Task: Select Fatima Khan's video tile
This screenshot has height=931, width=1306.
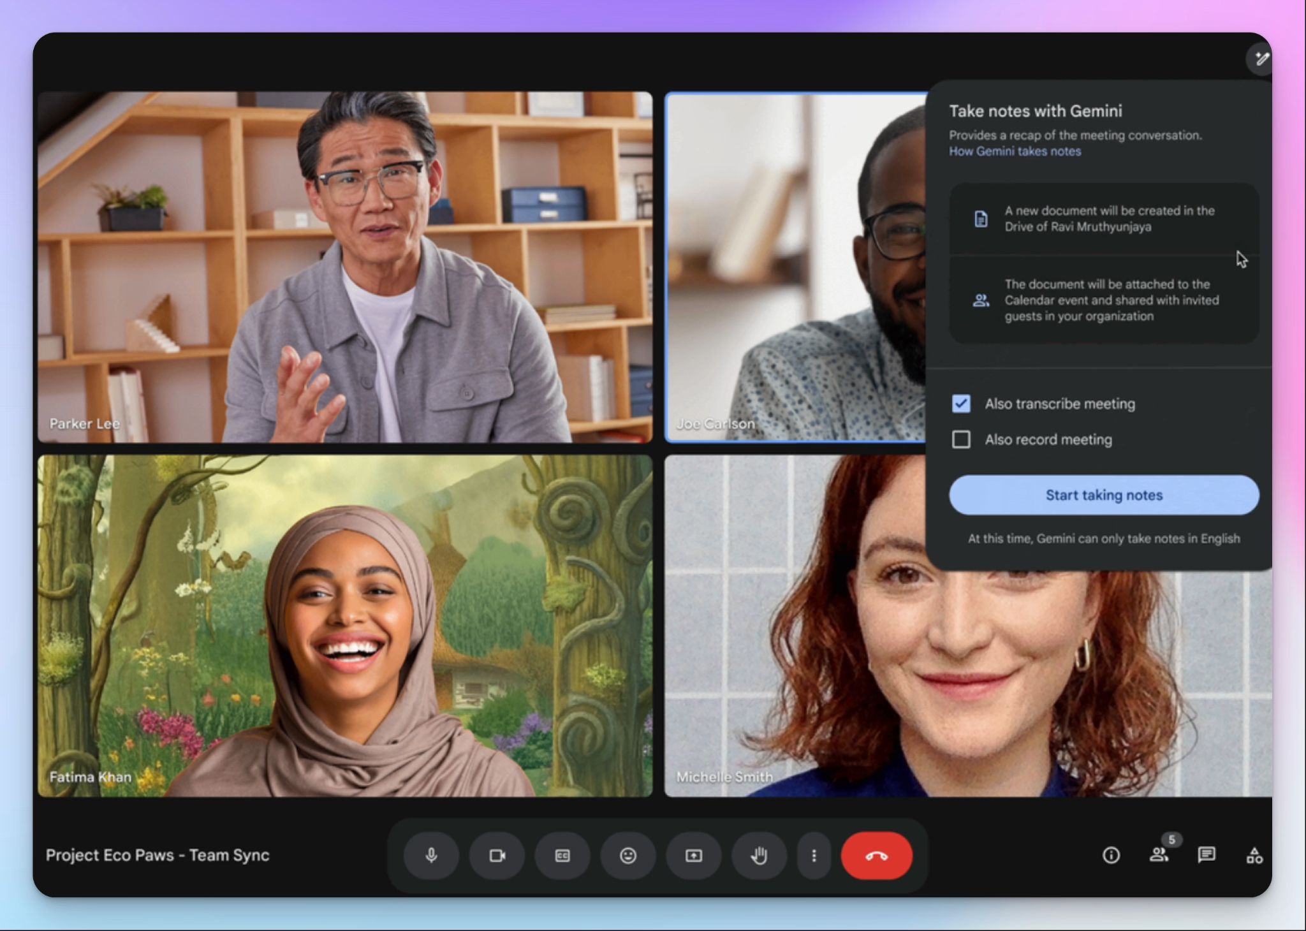Action: click(x=345, y=626)
